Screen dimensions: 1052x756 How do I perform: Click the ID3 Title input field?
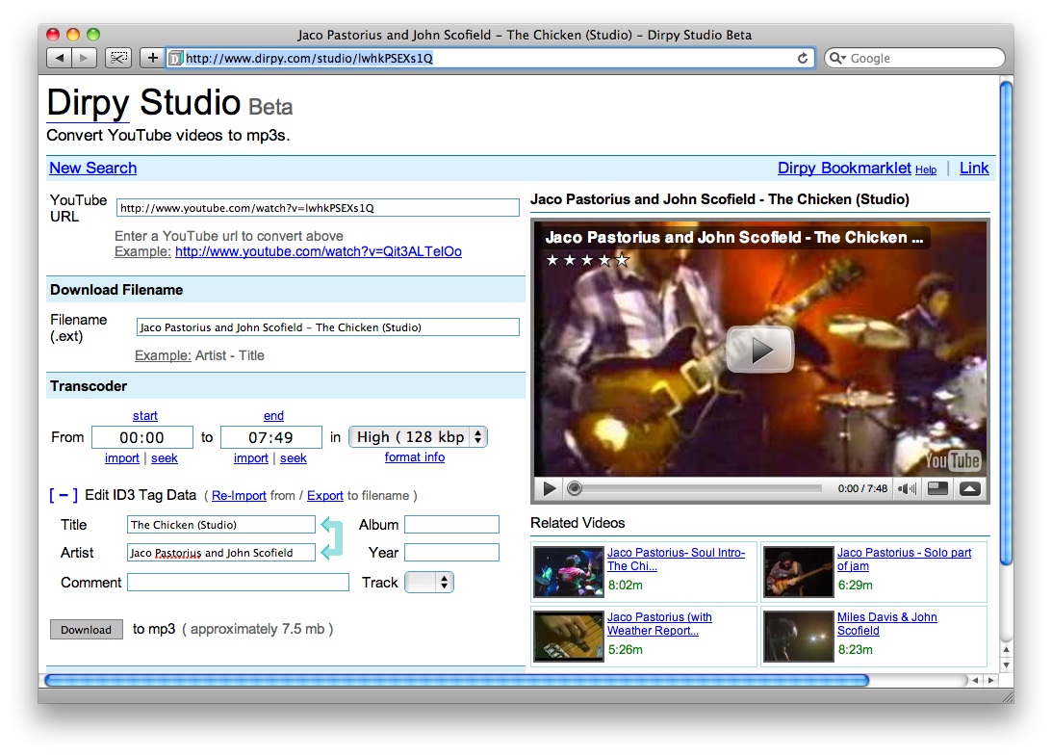click(x=220, y=525)
